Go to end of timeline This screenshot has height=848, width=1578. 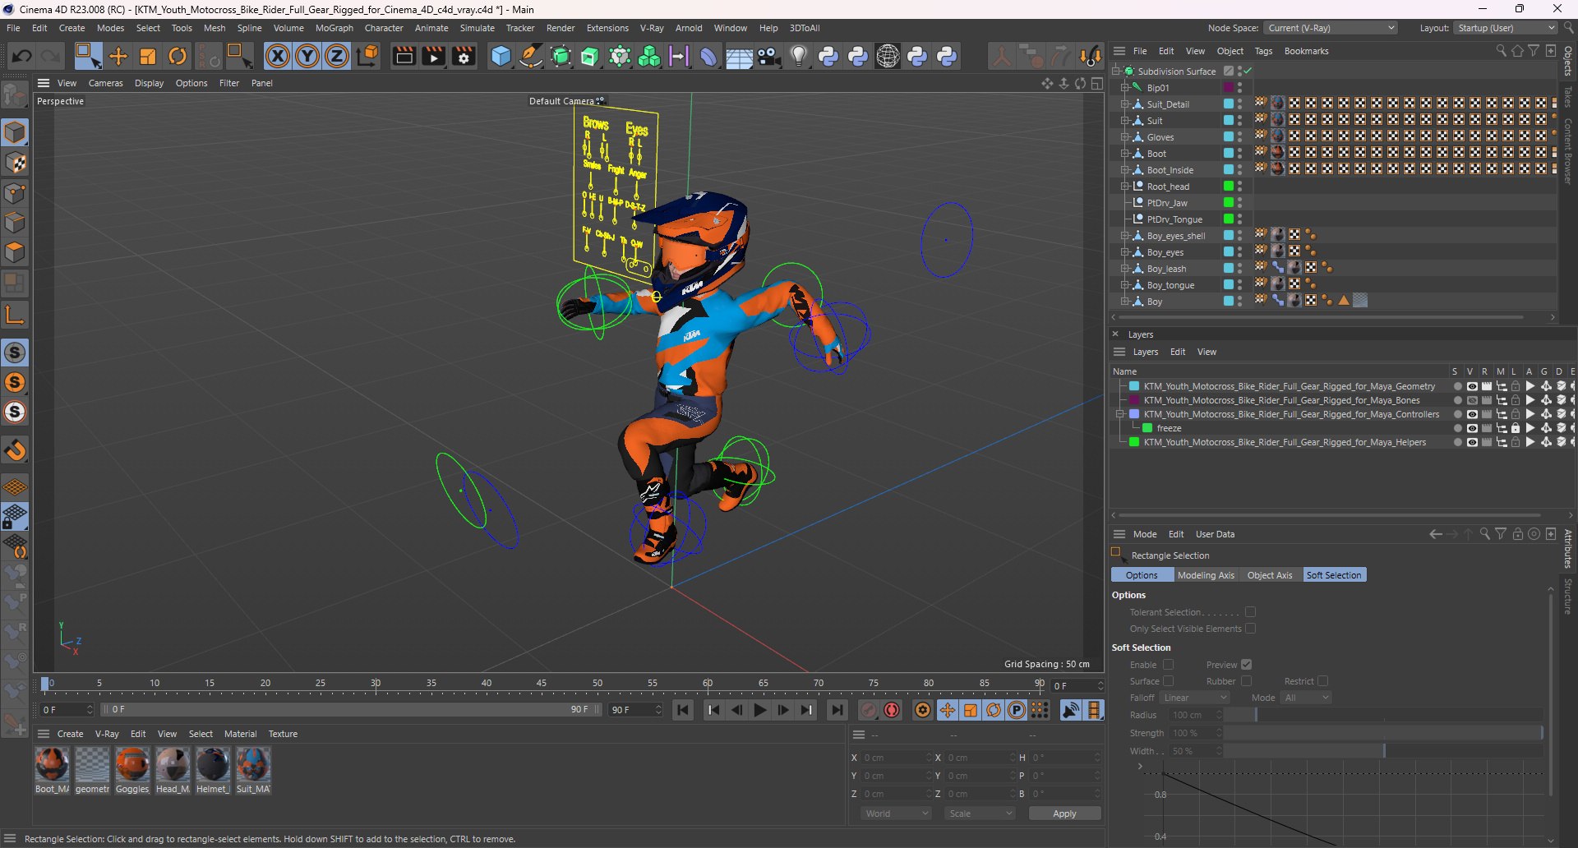point(837,710)
